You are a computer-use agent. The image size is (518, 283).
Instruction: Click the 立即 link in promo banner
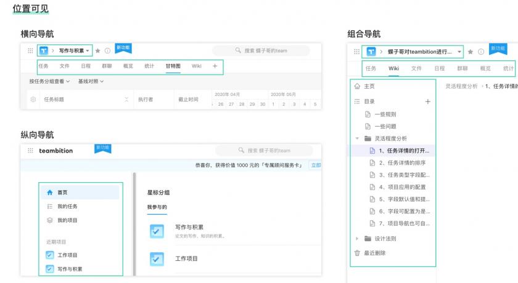coord(316,165)
